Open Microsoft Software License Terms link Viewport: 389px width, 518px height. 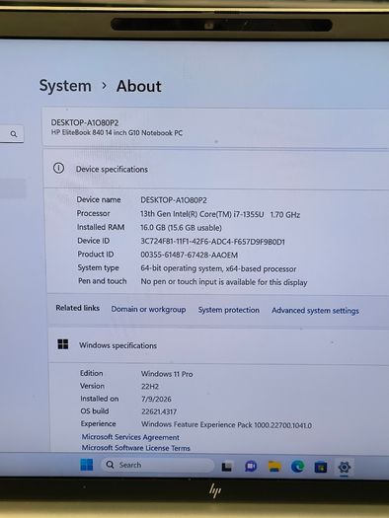tap(136, 448)
